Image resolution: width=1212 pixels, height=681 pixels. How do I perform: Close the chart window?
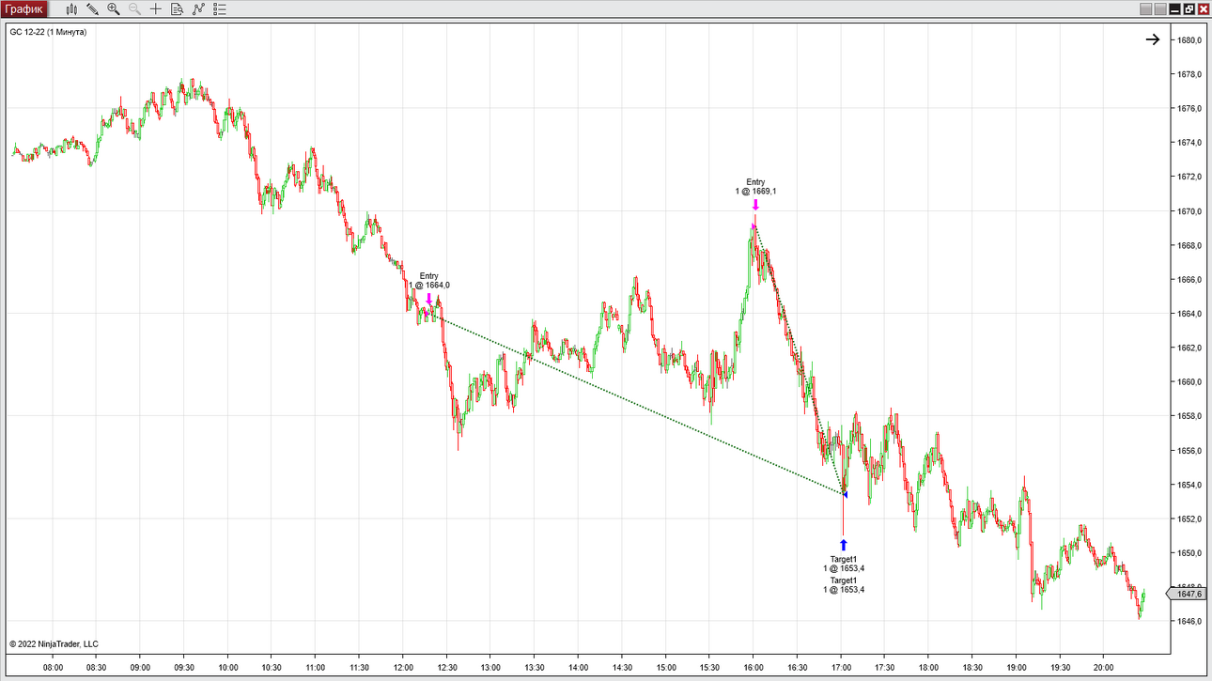click(x=1203, y=9)
